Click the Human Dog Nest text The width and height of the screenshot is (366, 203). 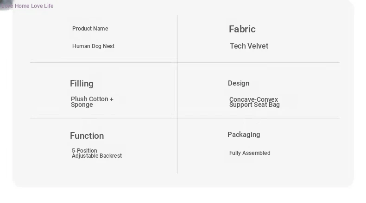coord(93,46)
